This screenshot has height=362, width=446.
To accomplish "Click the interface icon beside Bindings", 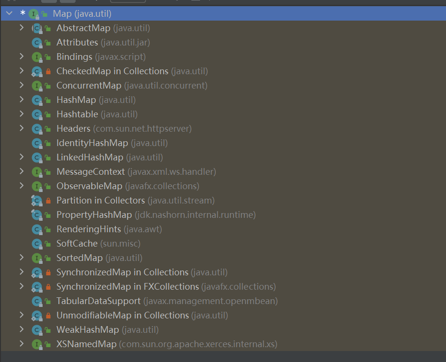I will 36,57.
